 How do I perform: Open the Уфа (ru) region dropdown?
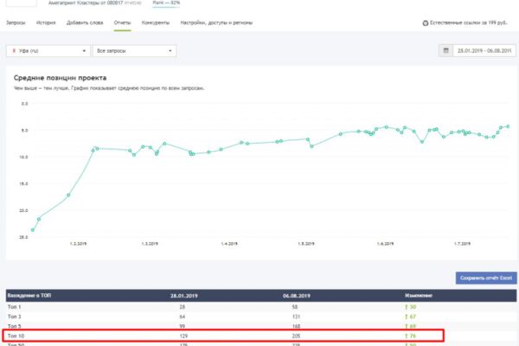tap(48, 51)
